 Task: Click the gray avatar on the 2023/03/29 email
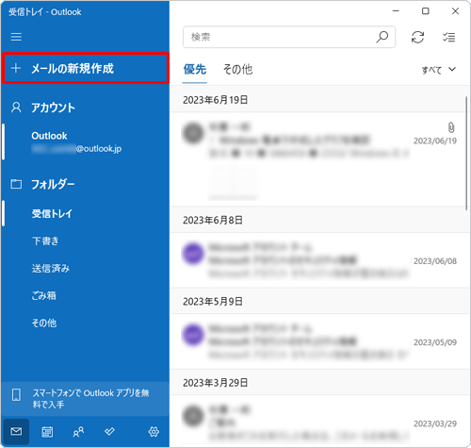(x=193, y=416)
